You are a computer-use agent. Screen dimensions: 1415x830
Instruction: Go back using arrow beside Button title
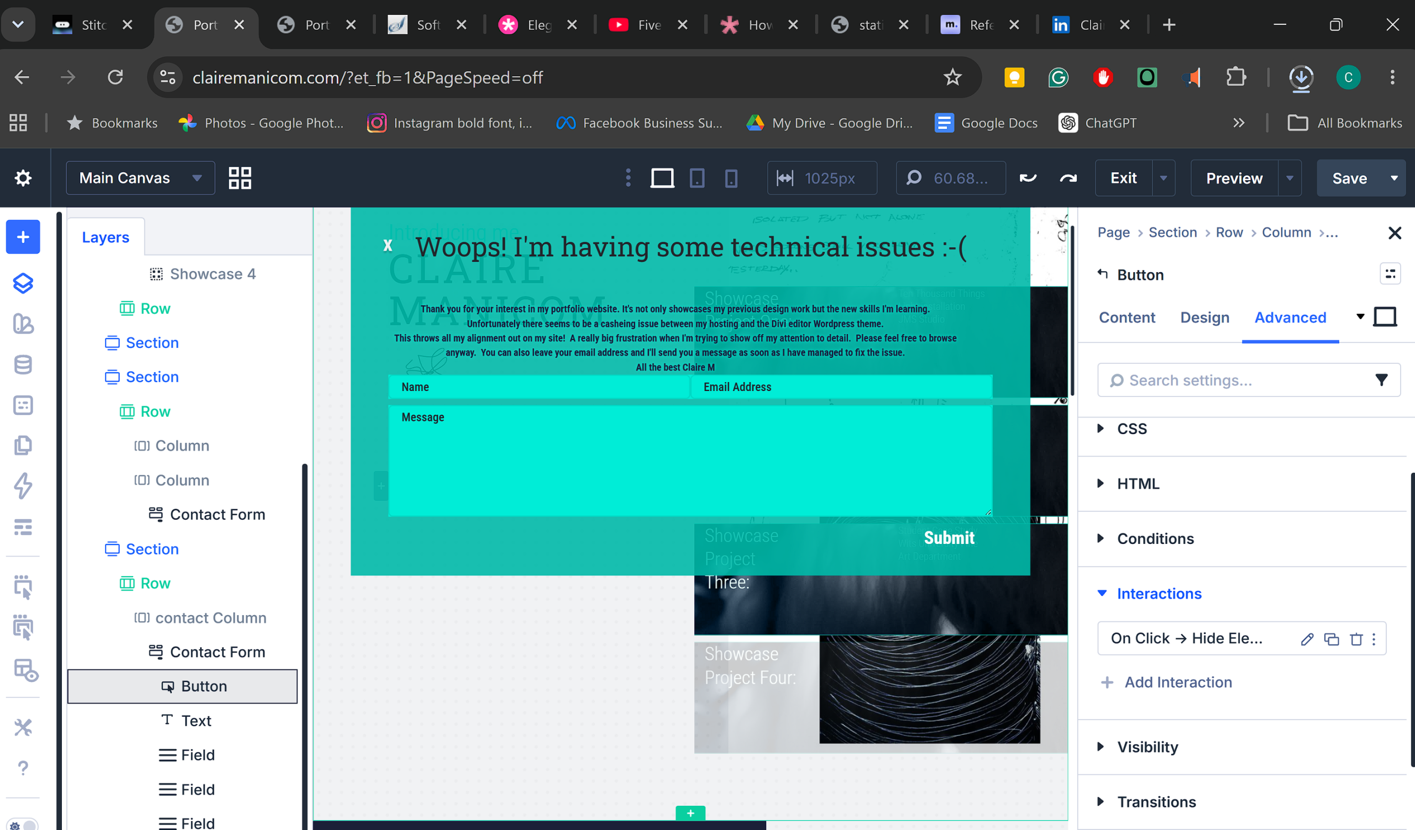1103,274
